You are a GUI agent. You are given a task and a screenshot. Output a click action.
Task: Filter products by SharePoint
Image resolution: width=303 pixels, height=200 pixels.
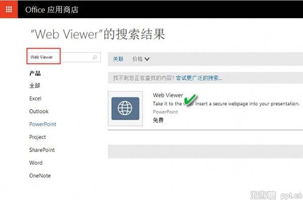[42, 150]
